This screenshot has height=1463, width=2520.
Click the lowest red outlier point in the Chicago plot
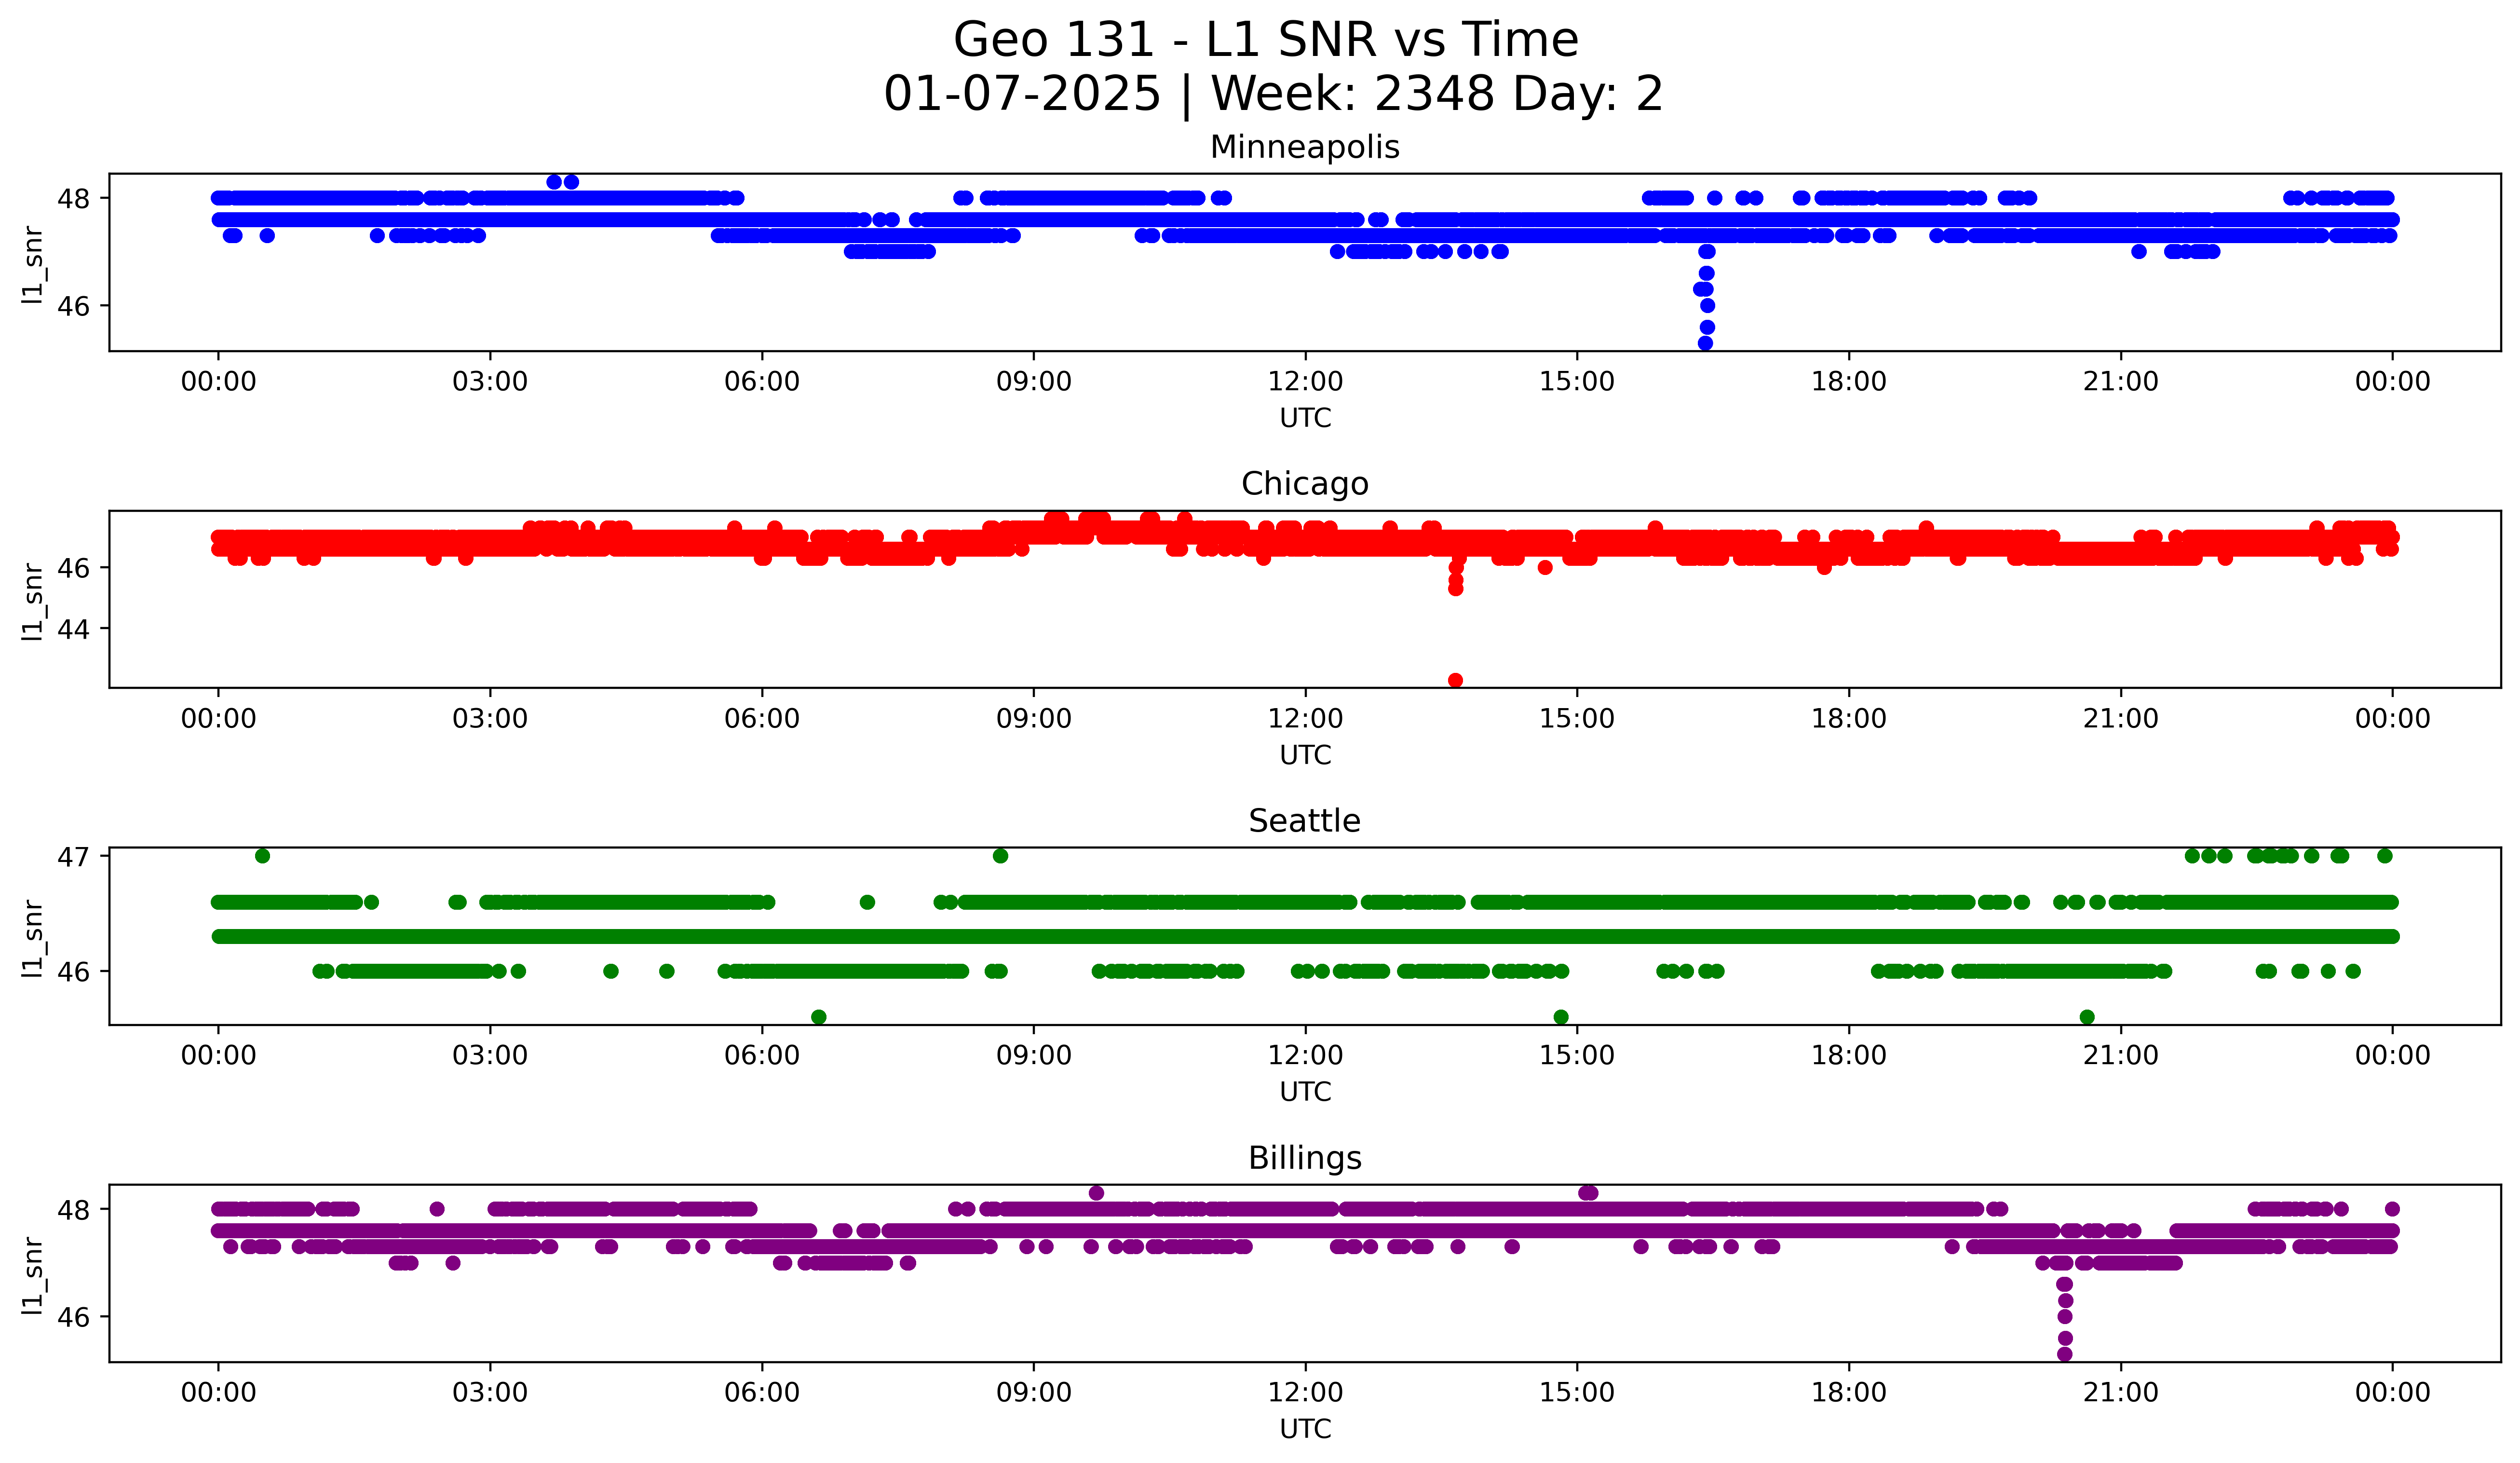click(1455, 680)
